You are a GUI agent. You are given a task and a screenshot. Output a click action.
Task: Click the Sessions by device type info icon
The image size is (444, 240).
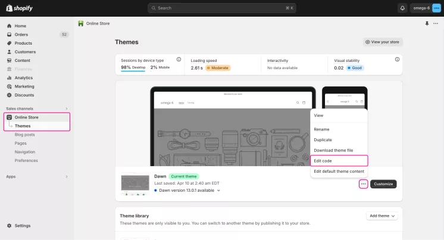point(179,59)
